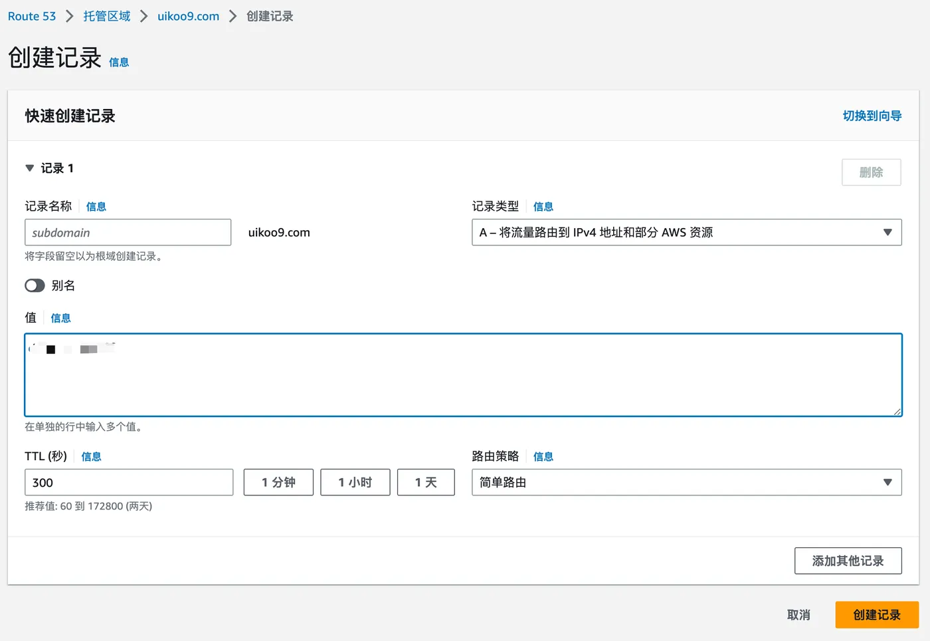The height and width of the screenshot is (641, 930).
Task: Click the 删除 button
Action: (871, 172)
